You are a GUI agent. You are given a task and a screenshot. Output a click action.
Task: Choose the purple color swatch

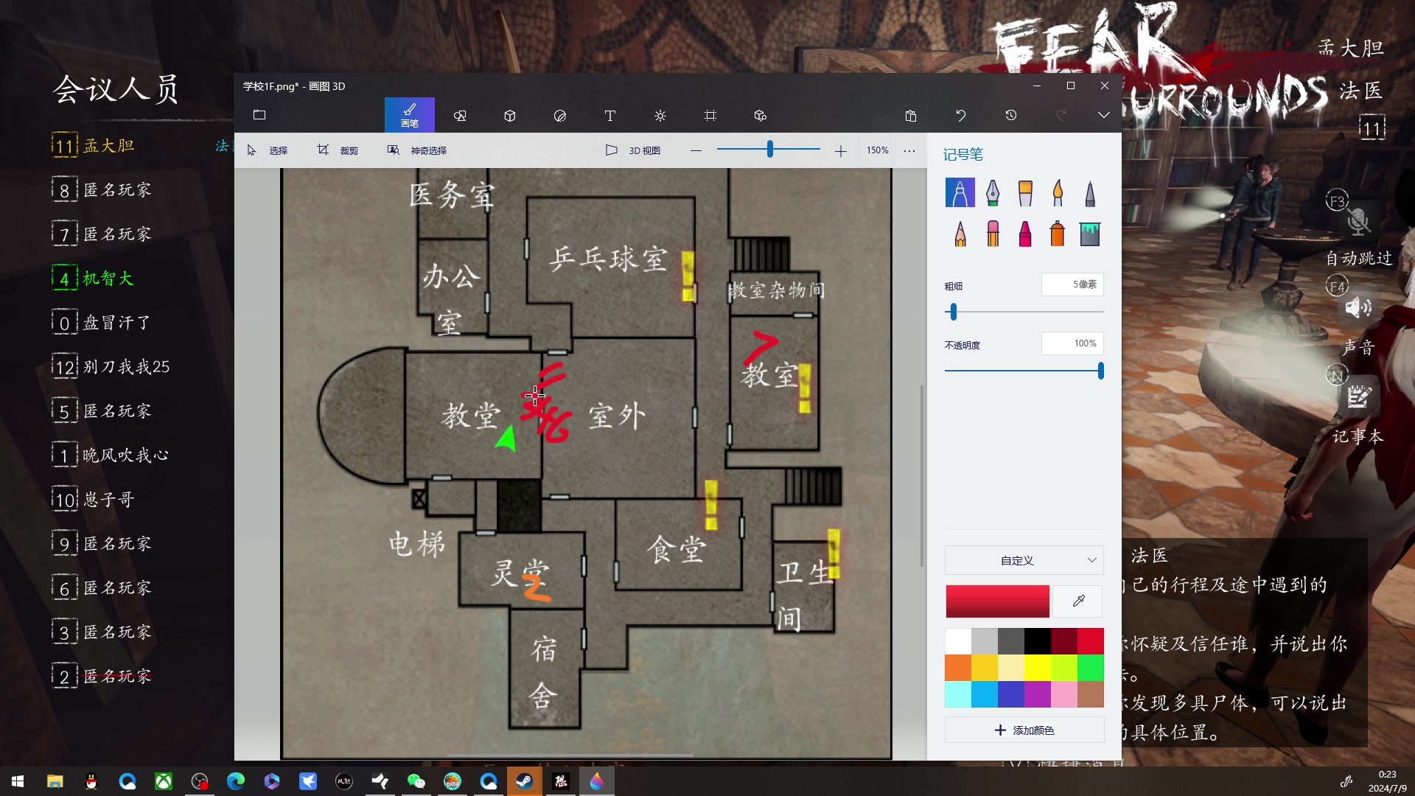tap(1038, 694)
